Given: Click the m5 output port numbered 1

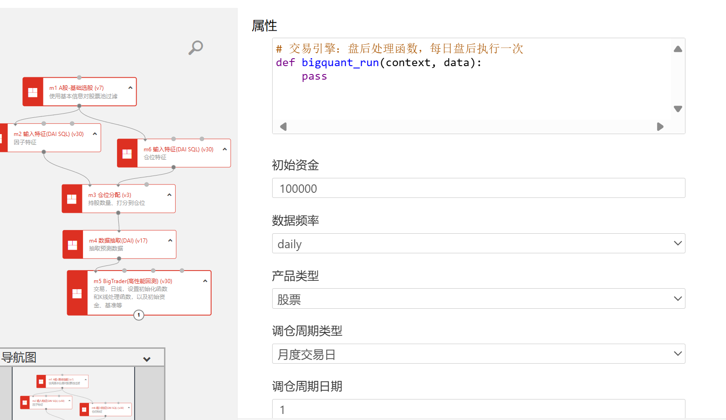Looking at the screenshot, I should tap(138, 315).
